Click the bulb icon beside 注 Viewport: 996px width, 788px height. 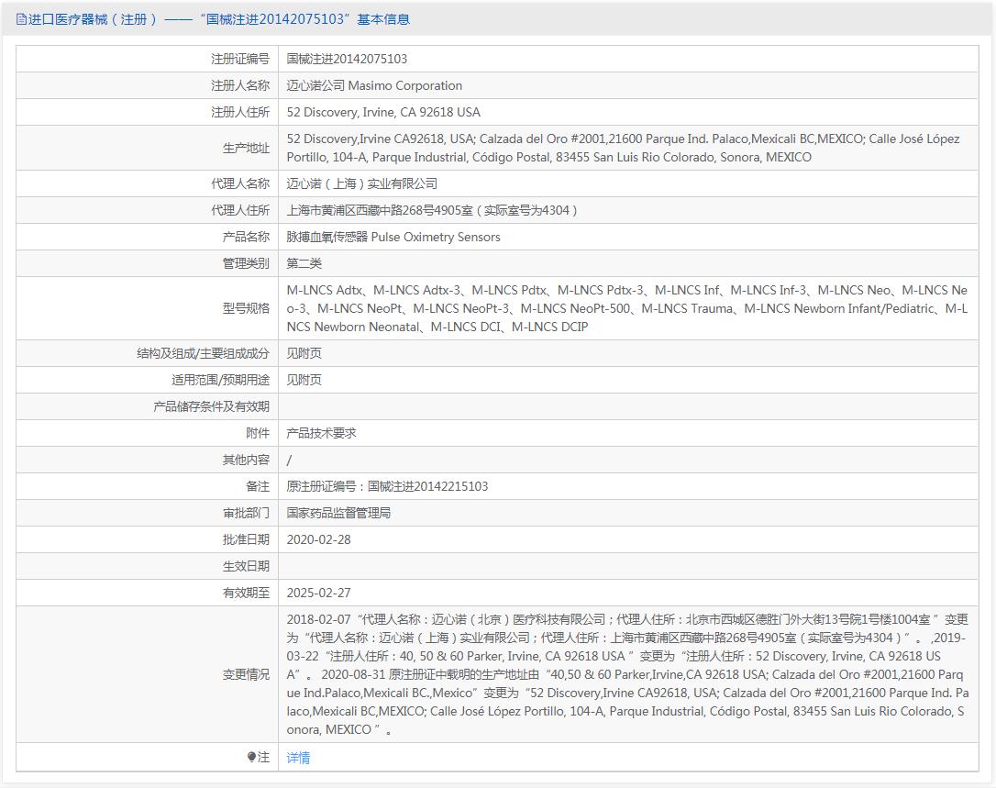pos(251,757)
